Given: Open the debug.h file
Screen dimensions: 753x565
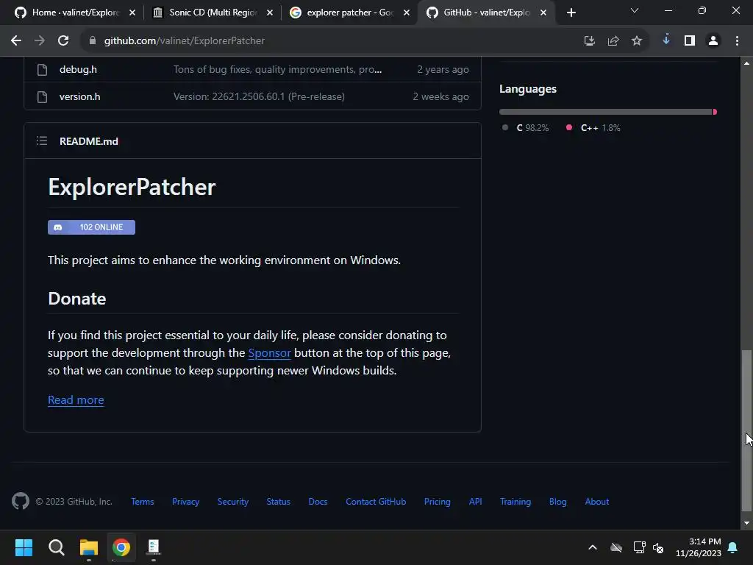Looking at the screenshot, I should [x=78, y=69].
